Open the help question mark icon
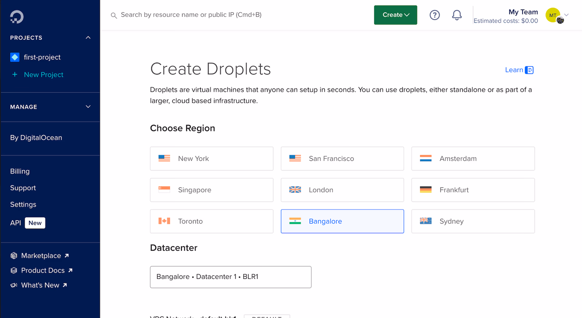Screen dimensions: 582x318 tap(435, 15)
